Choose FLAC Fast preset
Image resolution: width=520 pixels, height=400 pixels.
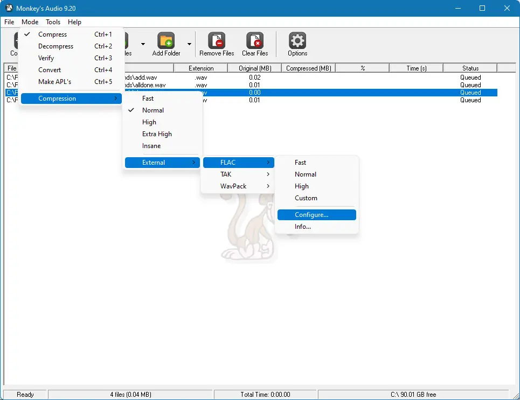click(x=317, y=163)
